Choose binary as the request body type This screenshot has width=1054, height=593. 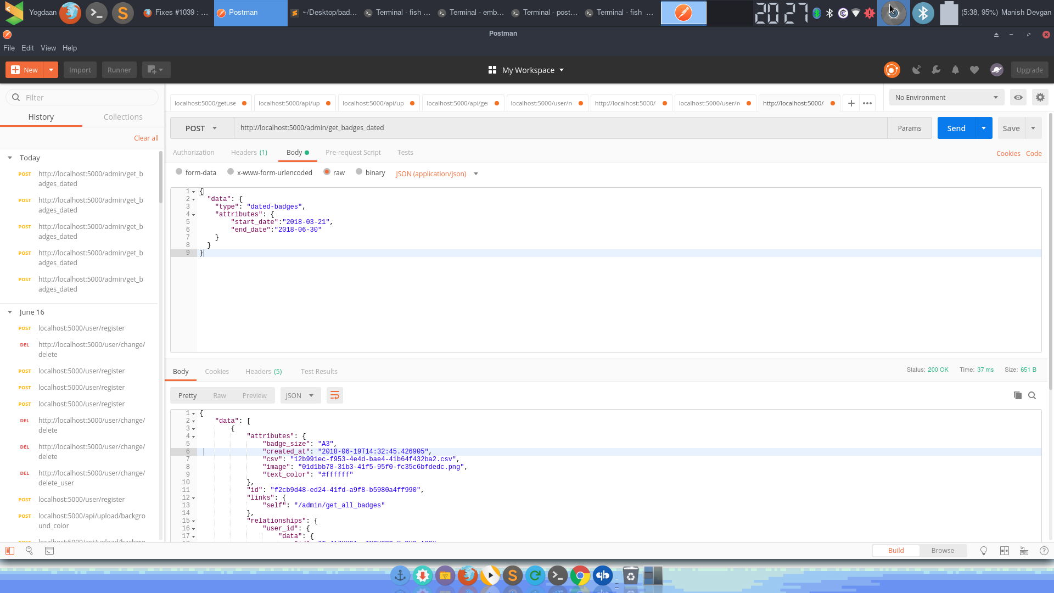coord(358,172)
